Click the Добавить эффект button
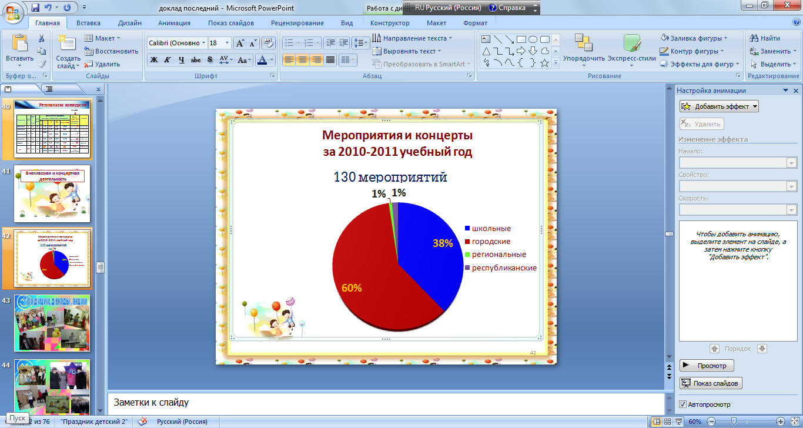Image resolution: width=803 pixels, height=428 pixels. (x=719, y=106)
